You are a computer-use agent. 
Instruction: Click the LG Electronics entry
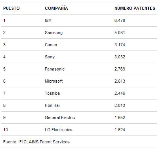click(x=59, y=130)
